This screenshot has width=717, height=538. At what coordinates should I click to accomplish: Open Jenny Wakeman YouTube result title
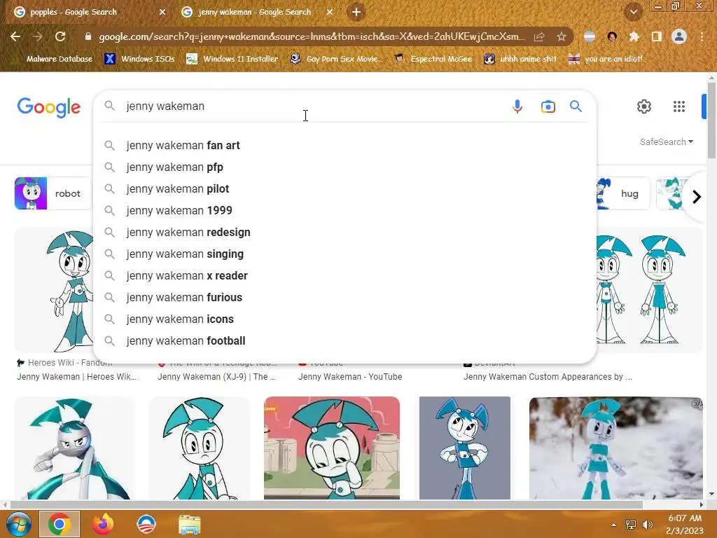pyautogui.click(x=350, y=376)
